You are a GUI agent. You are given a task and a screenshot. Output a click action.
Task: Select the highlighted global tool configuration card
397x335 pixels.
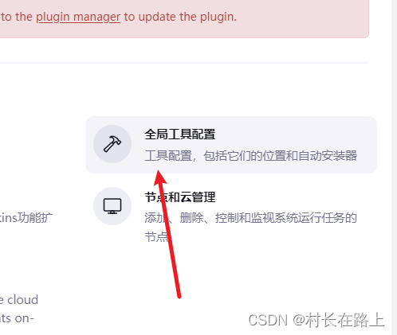click(231, 145)
